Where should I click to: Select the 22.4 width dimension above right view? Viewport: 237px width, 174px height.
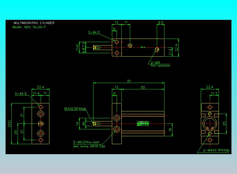point(210,87)
